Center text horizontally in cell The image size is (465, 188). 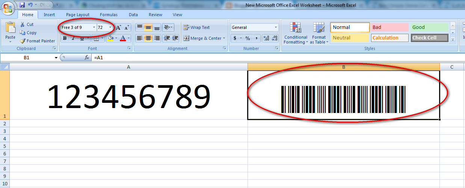pos(148,38)
